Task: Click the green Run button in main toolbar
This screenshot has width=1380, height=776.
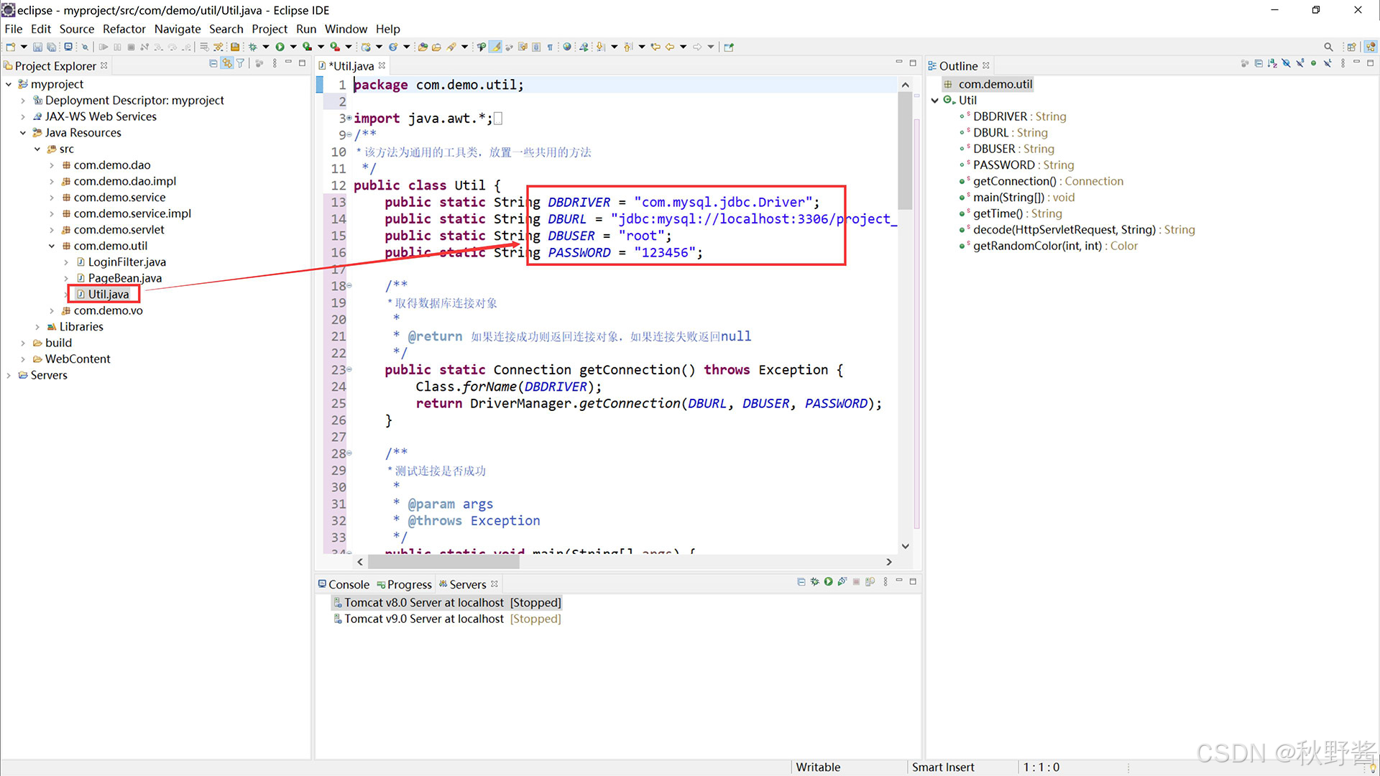Action: coord(280,47)
